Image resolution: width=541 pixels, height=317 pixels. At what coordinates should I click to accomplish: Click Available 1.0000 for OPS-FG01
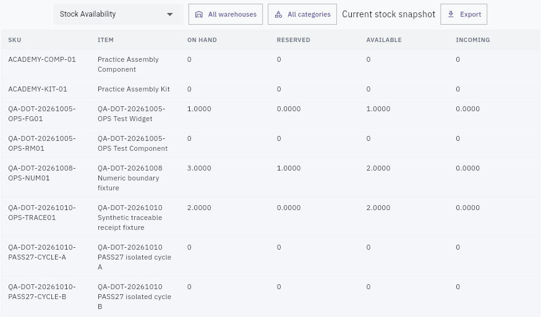[x=378, y=109]
